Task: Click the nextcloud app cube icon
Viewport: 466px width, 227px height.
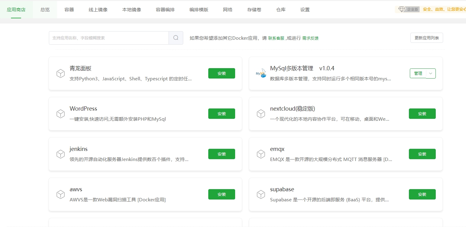Action: [261, 114]
